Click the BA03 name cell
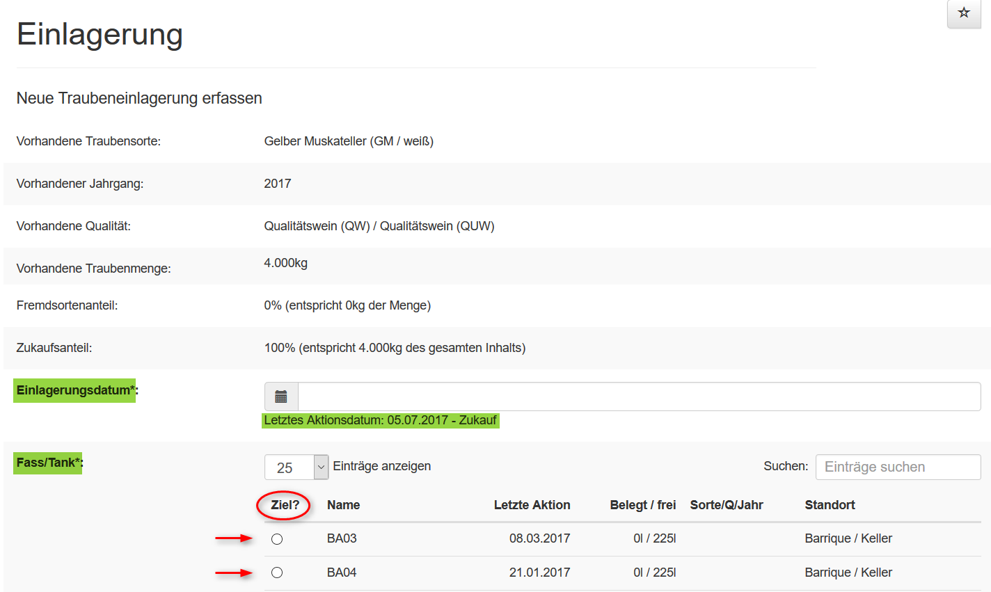991x592 pixels. 342,538
